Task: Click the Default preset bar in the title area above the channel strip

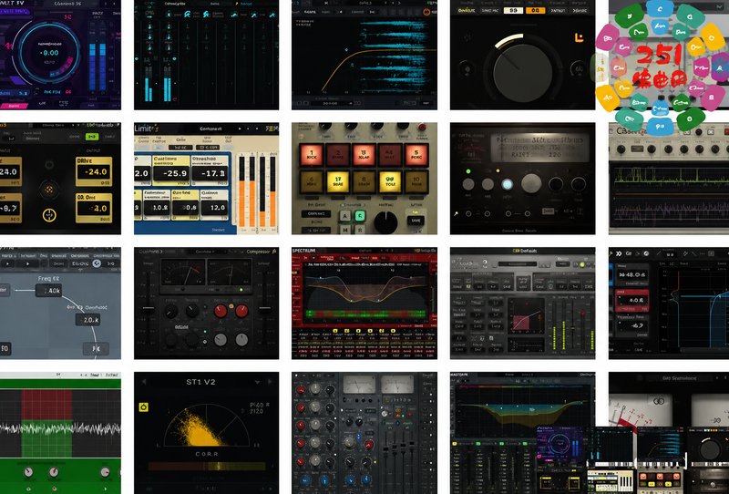Action: [x=522, y=251]
